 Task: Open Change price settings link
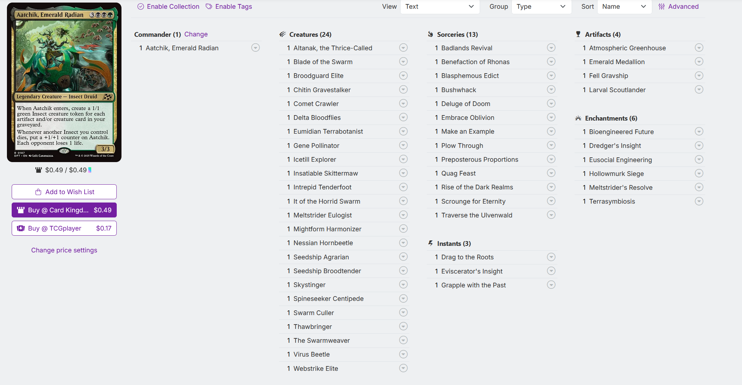pyautogui.click(x=64, y=250)
